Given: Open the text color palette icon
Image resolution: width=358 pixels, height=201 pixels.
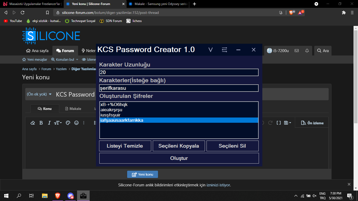Looking at the screenshot, I should [x=68, y=123].
